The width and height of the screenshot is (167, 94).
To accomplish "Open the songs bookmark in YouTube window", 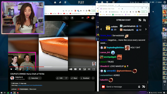I will 66,14.
